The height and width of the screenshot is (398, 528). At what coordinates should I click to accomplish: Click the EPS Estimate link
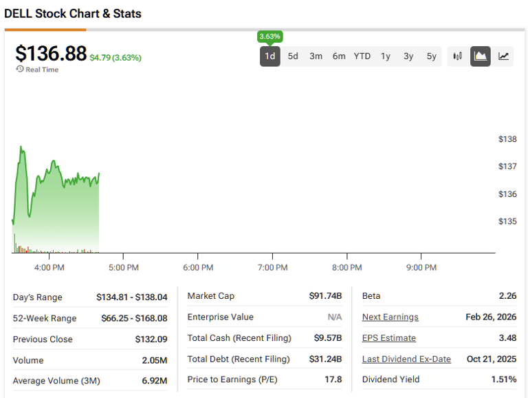point(388,338)
